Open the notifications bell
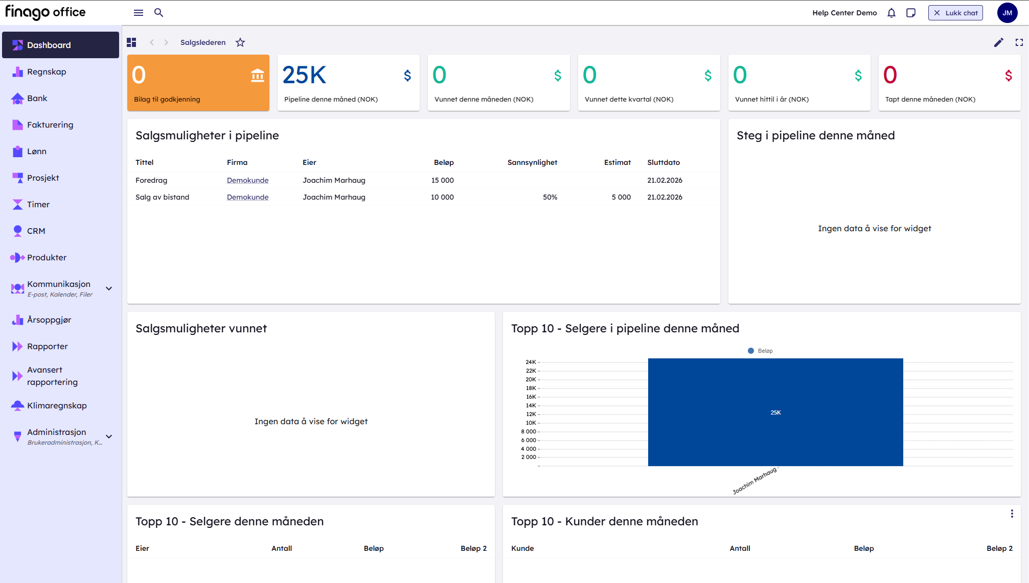1029x583 pixels. pos(891,13)
